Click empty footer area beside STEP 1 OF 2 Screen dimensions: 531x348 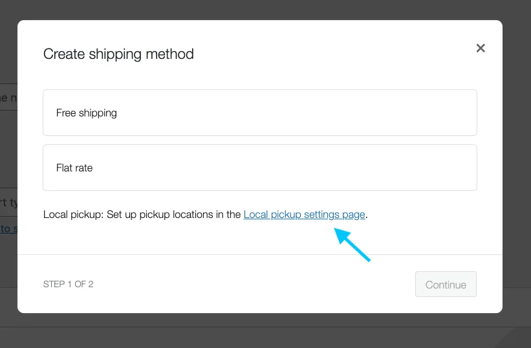tap(254, 284)
